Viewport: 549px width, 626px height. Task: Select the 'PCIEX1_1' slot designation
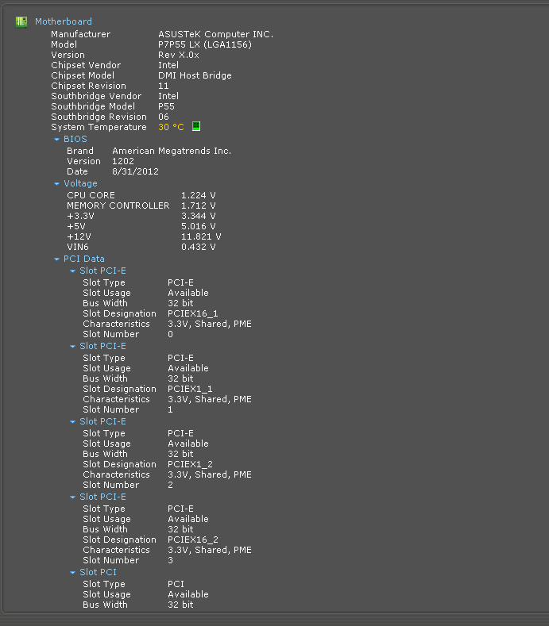click(x=190, y=390)
